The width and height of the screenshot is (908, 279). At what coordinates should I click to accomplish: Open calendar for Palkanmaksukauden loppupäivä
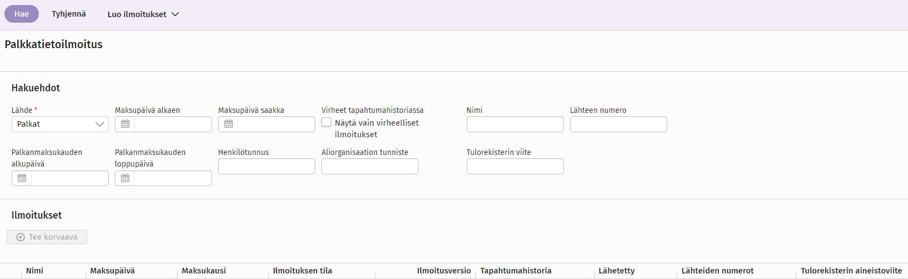pos(125,178)
